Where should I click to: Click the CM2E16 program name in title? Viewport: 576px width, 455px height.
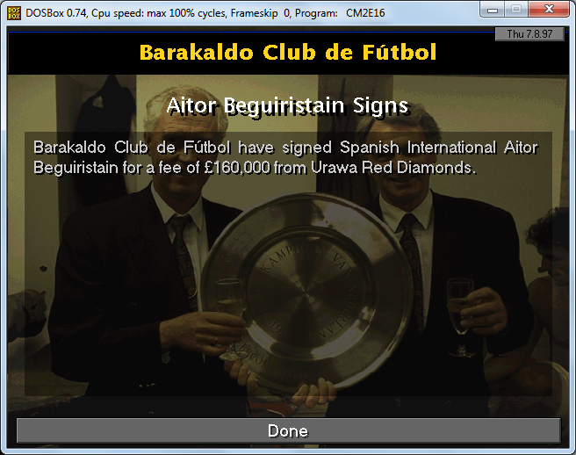[x=365, y=13]
